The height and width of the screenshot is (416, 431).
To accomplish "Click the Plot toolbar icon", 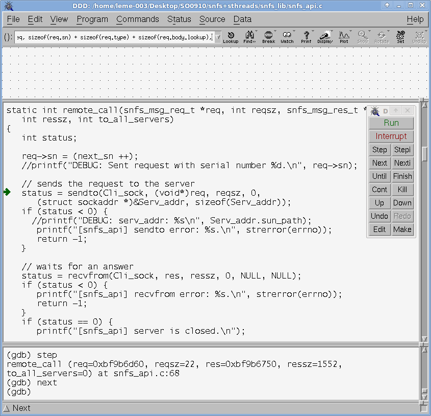I will coord(344,37).
